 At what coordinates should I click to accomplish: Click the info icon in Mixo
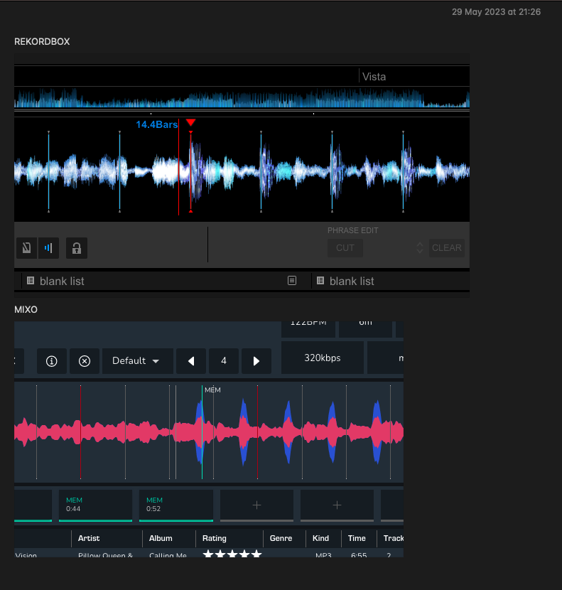tap(51, 360)
